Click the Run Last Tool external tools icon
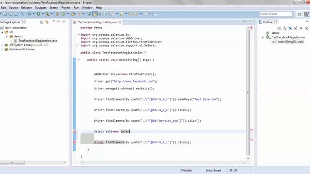This screenshot has width=310, height=174. [x=47, y=14]
